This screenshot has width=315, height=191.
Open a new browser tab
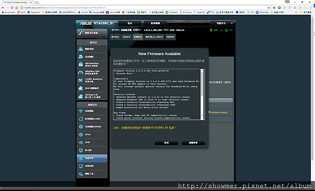click(x=37, y=3)
